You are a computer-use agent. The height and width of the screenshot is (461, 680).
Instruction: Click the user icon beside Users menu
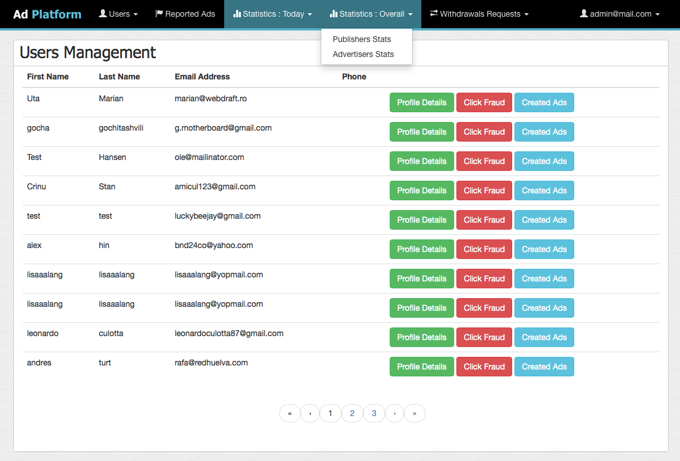click(103, 14)
